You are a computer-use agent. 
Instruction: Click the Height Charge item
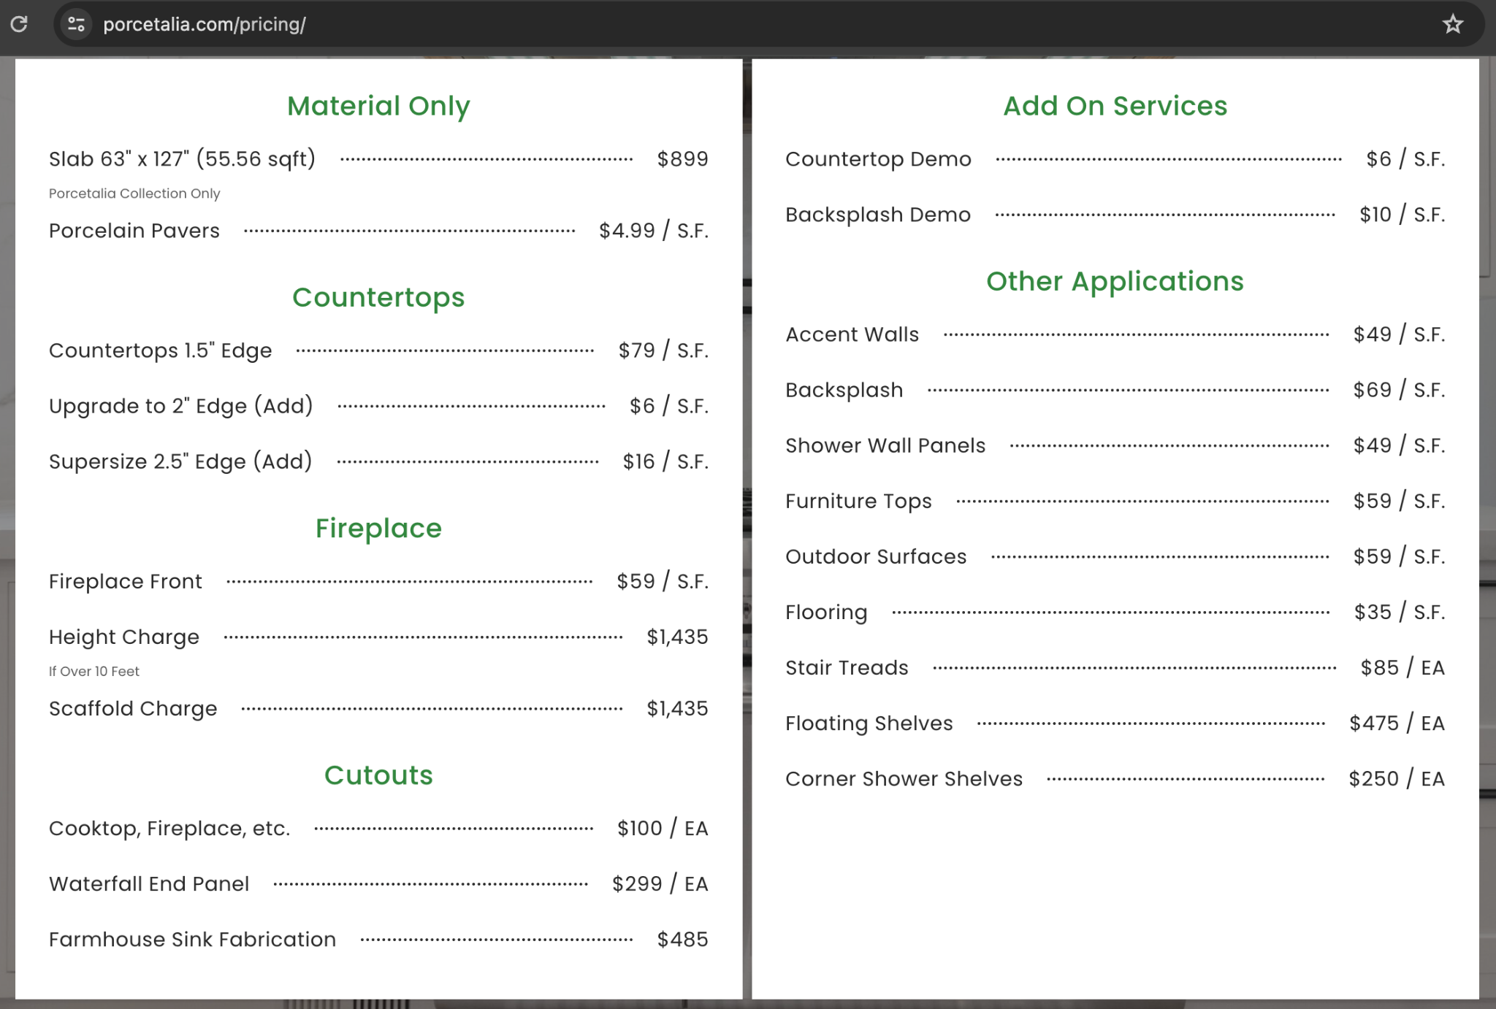(123, 637)
